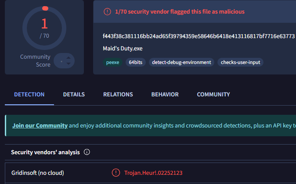This screenshot has width=296, height=184.
Task: Open the DETAILS tab
Action: 74,94
